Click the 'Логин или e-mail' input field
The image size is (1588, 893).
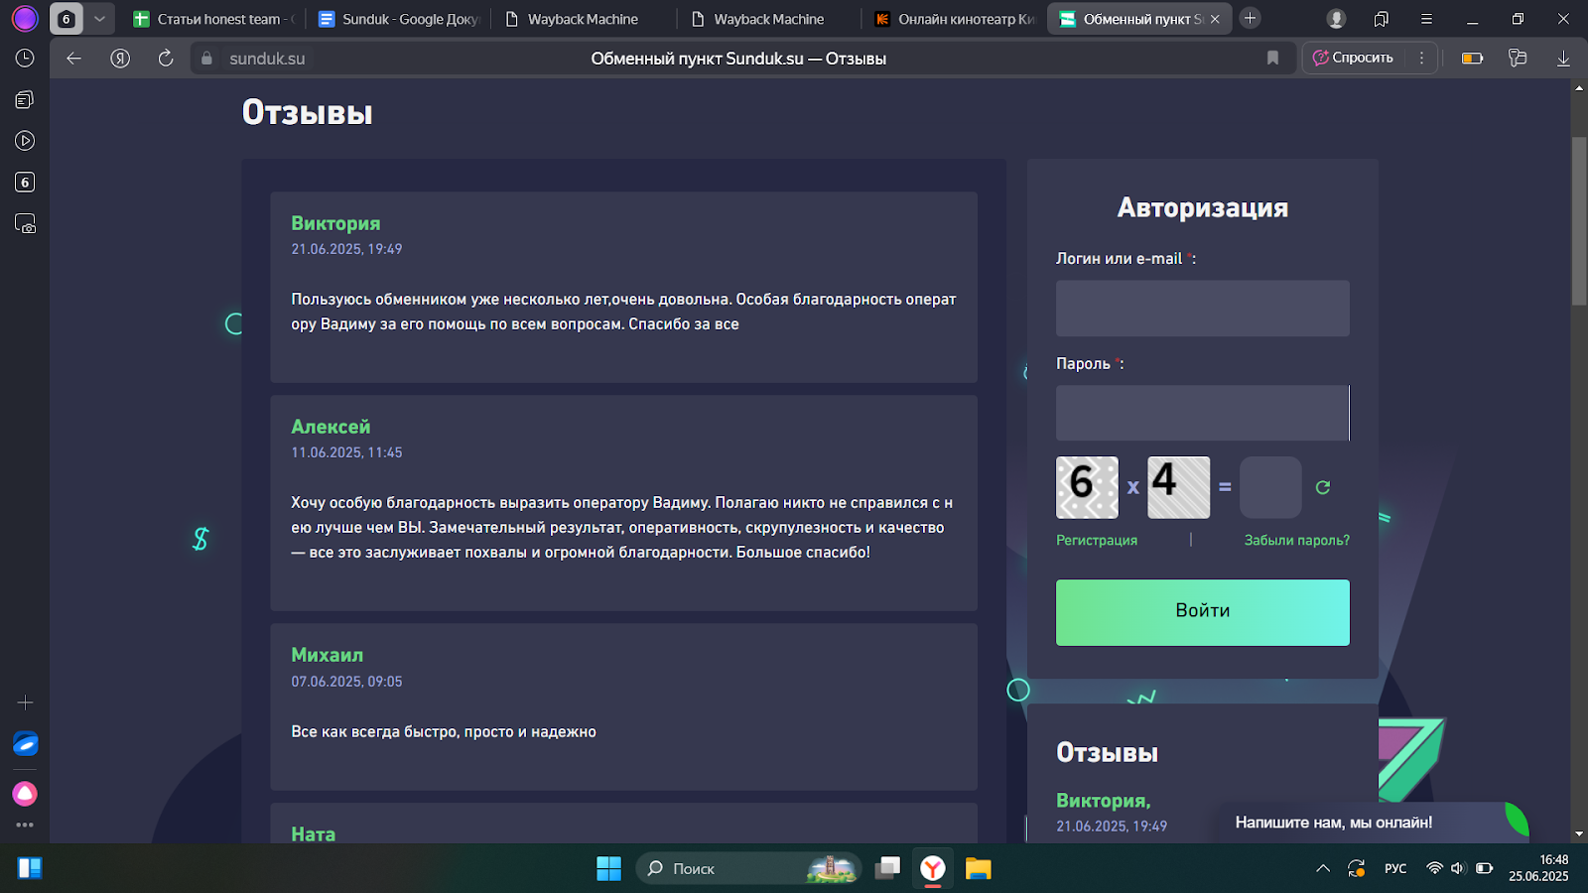click(1202, 308)
